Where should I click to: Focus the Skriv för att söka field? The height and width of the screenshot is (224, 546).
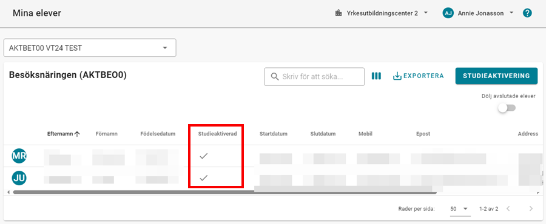coord(314,76)
